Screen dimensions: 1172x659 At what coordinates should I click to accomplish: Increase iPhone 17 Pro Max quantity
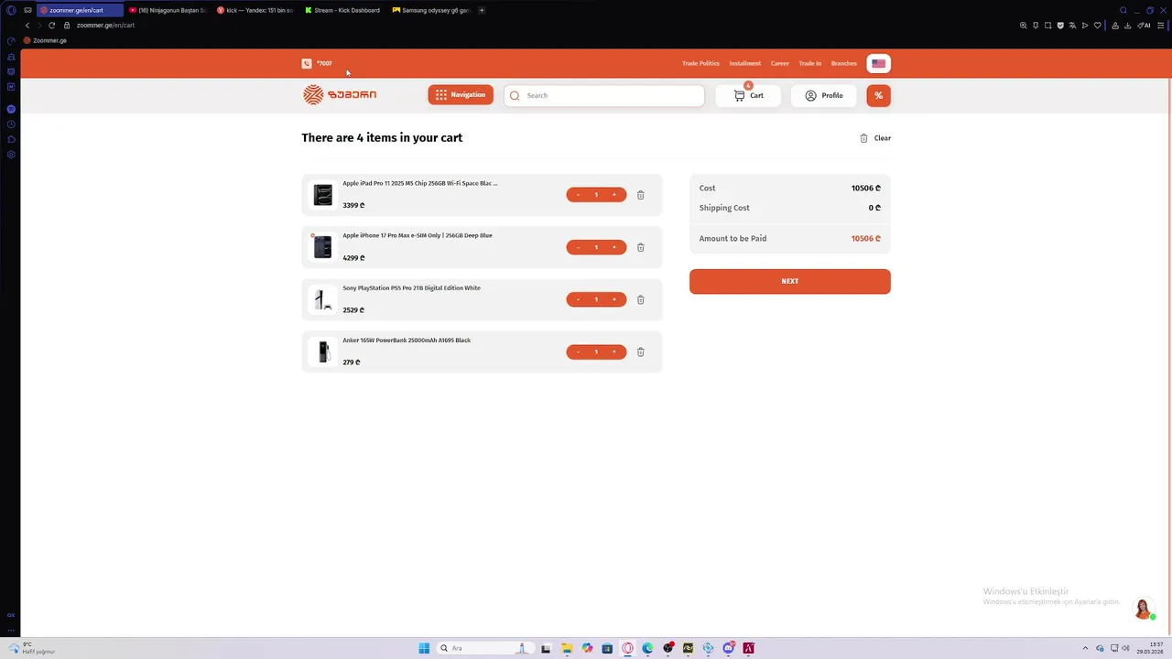614,247
